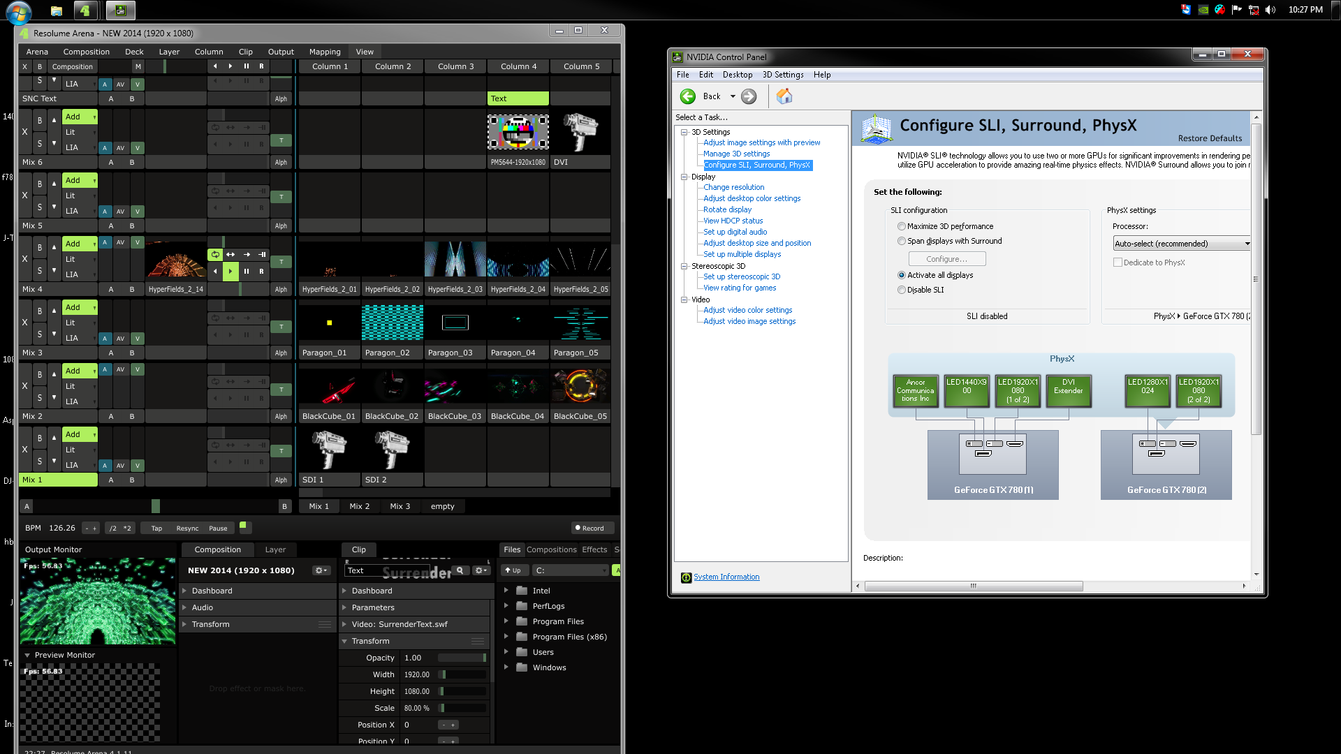Select the Disable SLI option
Image resolution: width=1341 pixels, height=754 pixels.
click(902, 290)
